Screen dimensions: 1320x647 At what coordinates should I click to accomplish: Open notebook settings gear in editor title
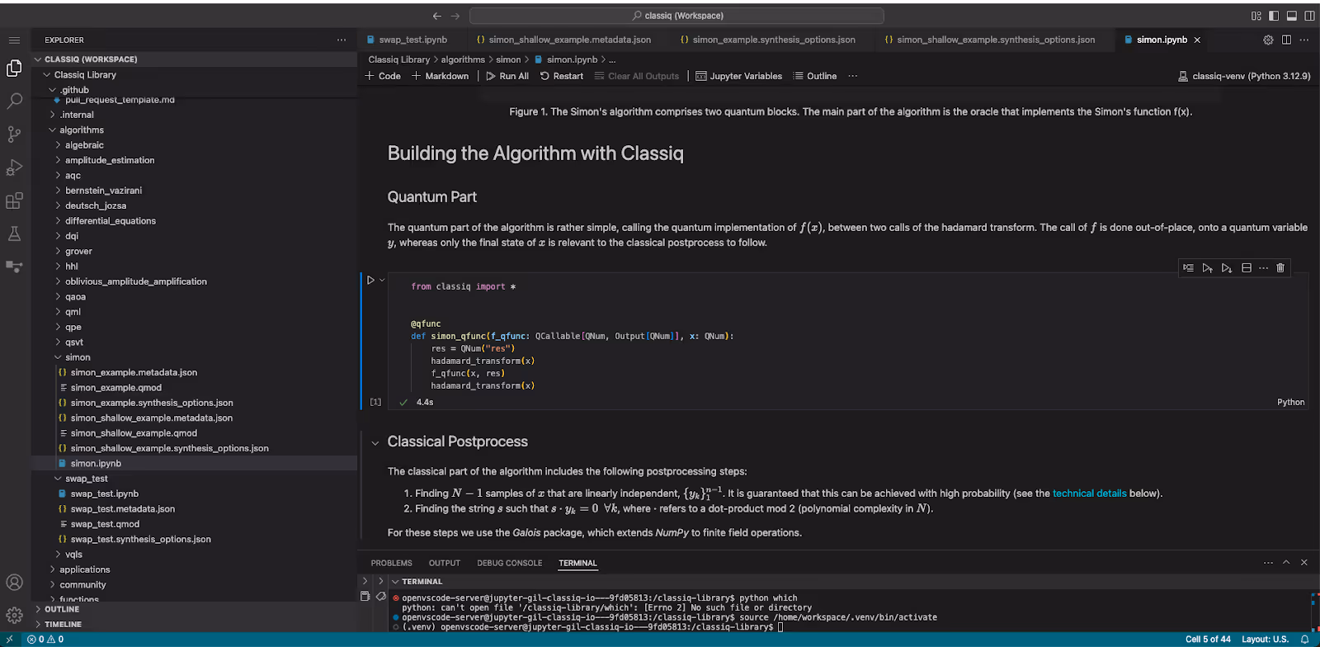tap(1268, 40)
